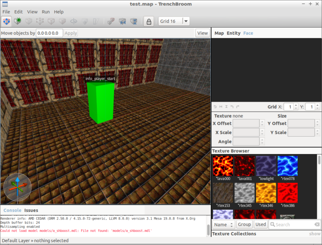The height and width of the screenshot is (245, 322).
Task: Select the *lava000 texture thumbnail
Action: click(223, 166)
